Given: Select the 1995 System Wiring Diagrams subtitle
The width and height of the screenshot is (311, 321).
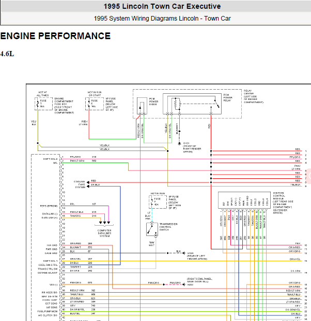Looking at the screenshot, I should (162, 19).
